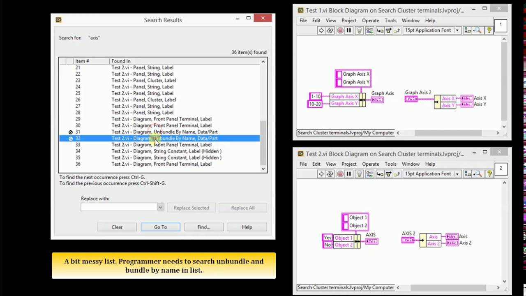526x296 pixels.
Task: Open Operate menu in Test 1.vi window
Action: tap(371, 21)
